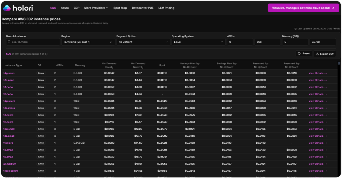Open the t4g.nano instance link
This screenshot has height=178, width=342.
pos(9,73)
